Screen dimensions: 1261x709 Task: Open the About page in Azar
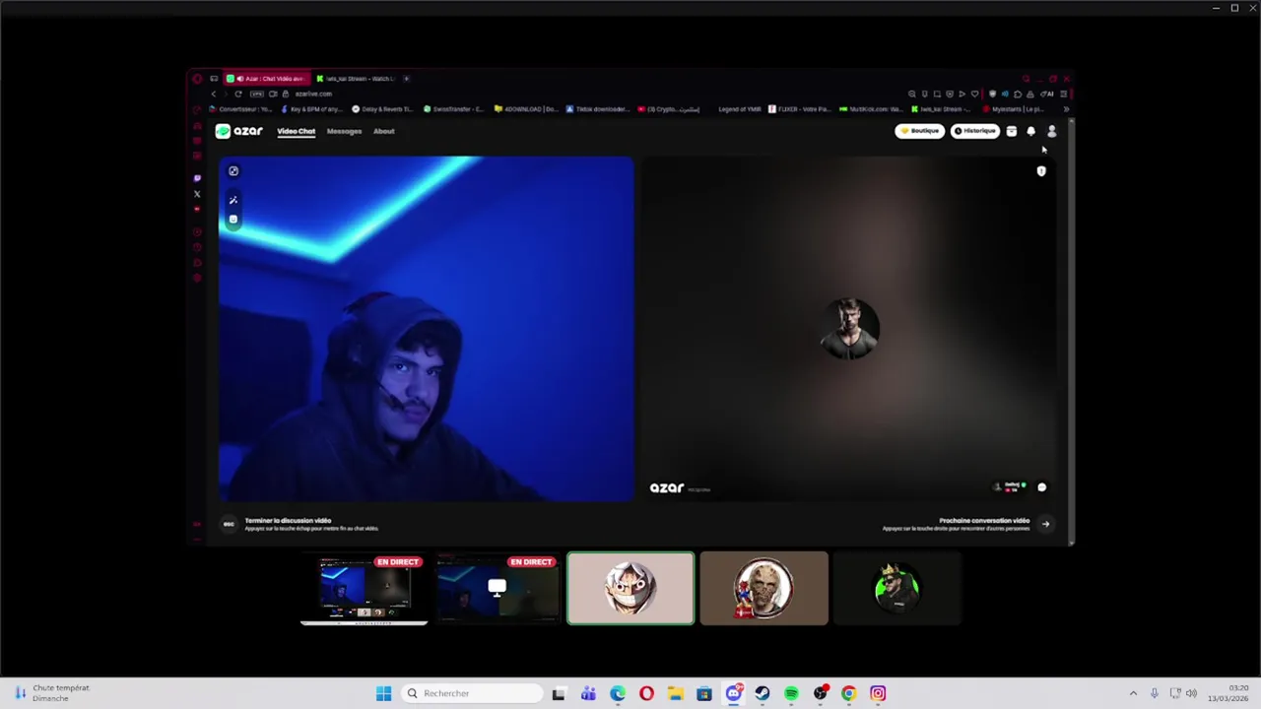(383, 131)
